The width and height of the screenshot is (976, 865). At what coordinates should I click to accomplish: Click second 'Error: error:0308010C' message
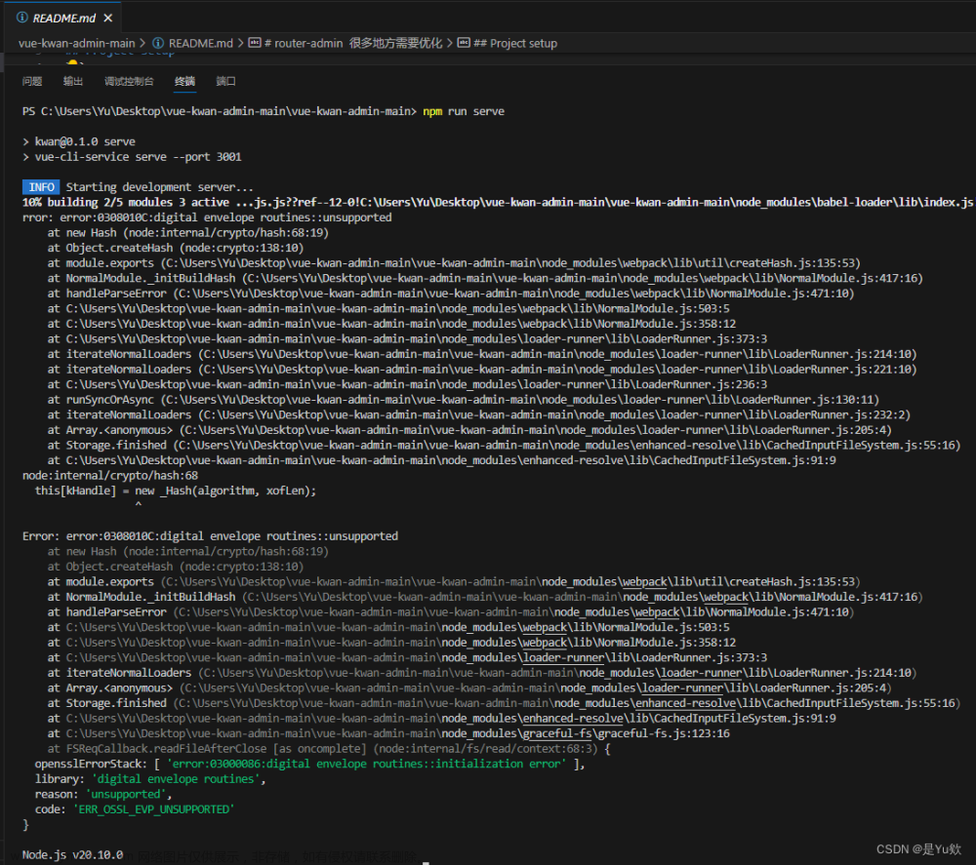point(211,536)
